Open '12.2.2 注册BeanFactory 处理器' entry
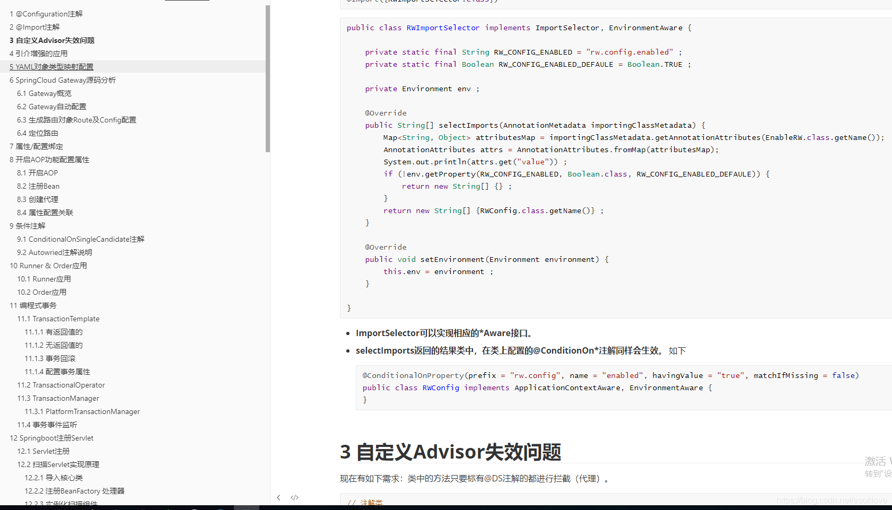Image resolution: width=892 pixels, height=510 pixels. coord(74,491)
